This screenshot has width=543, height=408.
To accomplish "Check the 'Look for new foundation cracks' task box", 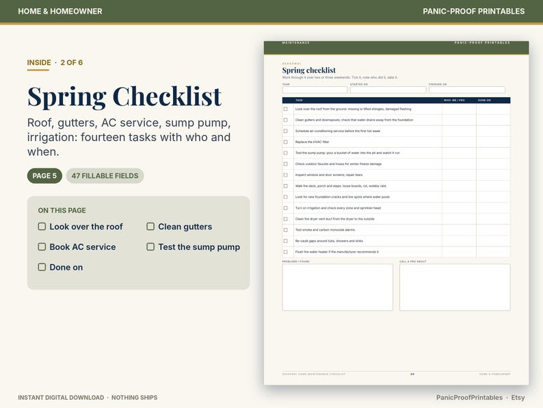I will 286,197.
